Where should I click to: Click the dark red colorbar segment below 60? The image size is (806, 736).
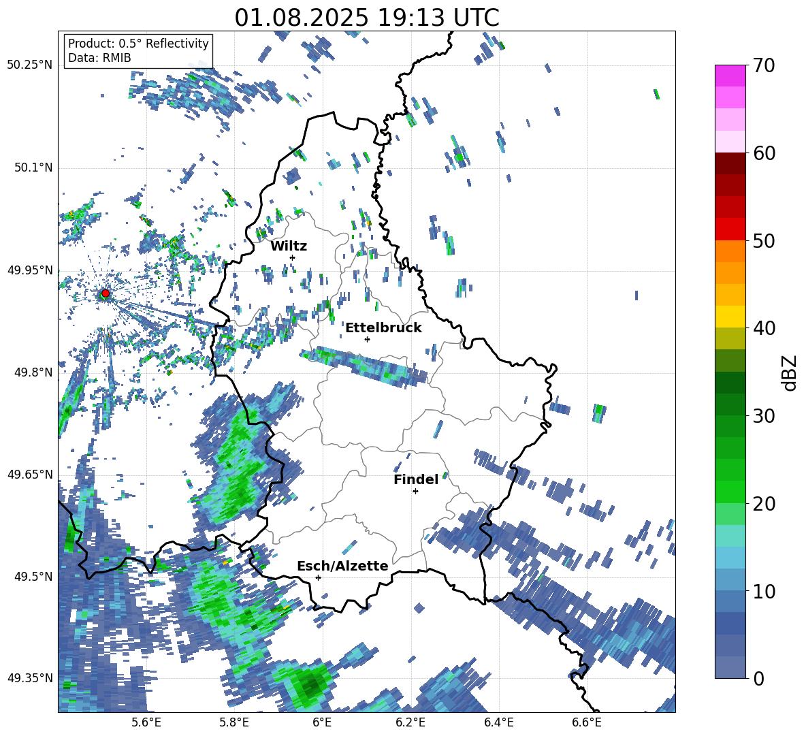[x=730, y=163]
